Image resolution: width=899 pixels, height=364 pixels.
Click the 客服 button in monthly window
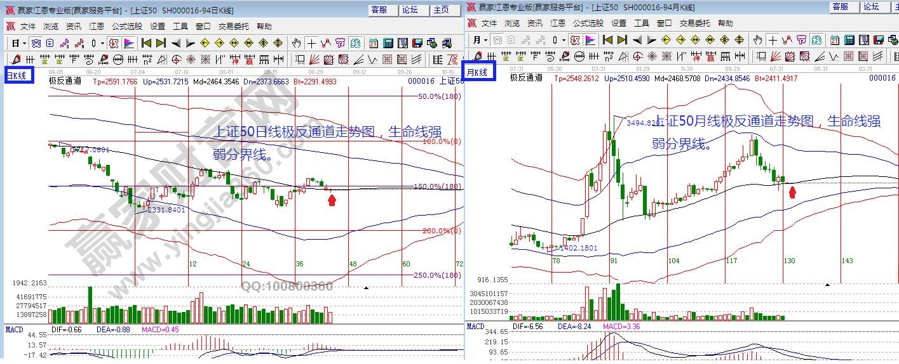(840, 6)
